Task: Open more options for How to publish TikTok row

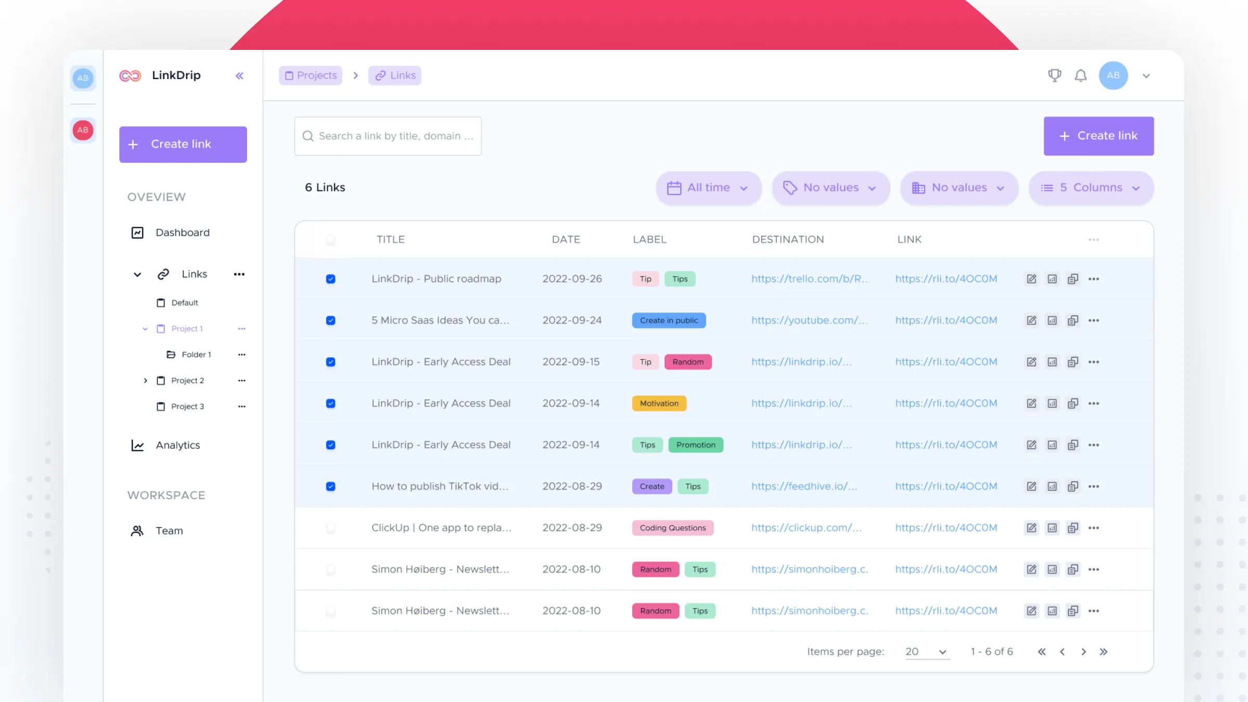Action: coord(1094,487)
